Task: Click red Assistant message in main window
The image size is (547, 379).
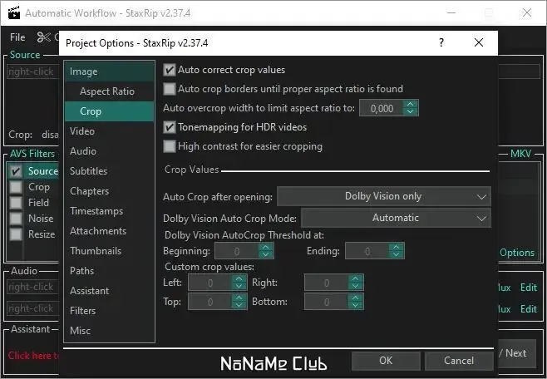Action: [x=33, y=355]
